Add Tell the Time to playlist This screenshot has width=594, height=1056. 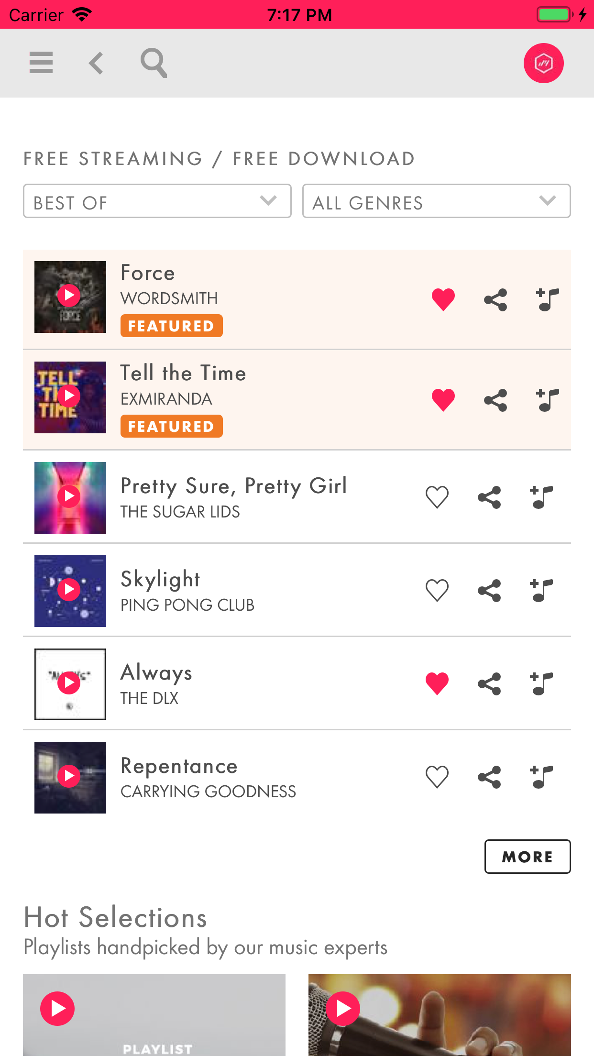pos(548,400)
